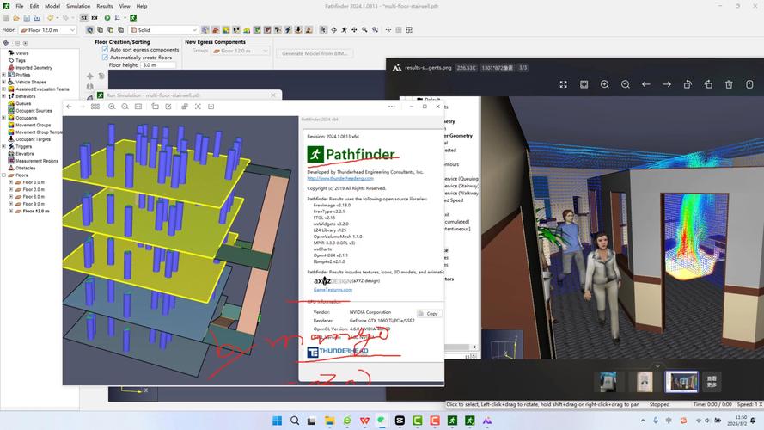Click the Windows Start button
This screenshot has height=430, width=764.
[x=277, y=421]
